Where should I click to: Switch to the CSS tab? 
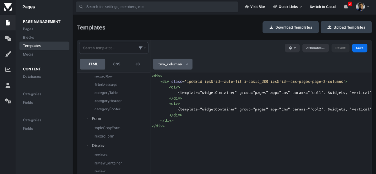(x=117, y=64)
